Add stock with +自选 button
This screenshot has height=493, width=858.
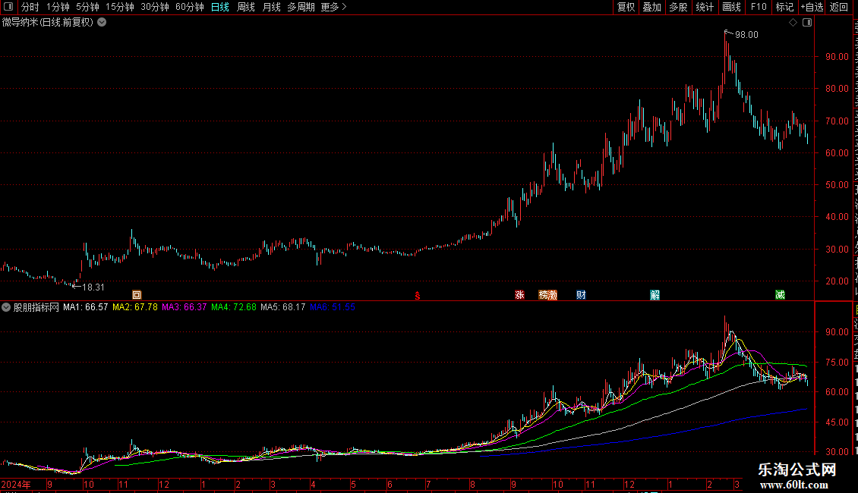pos(812,7)
